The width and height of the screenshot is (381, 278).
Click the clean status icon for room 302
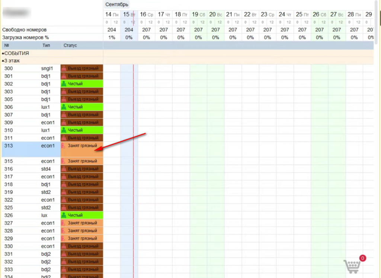point(64,84)
